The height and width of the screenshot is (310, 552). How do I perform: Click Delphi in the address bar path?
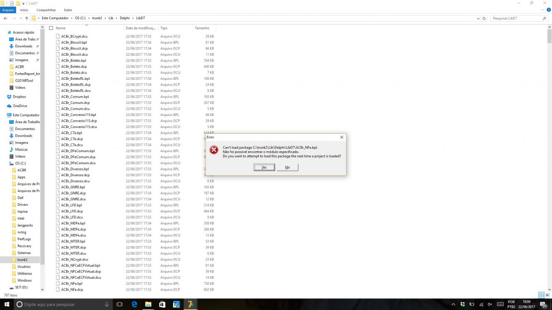coord(125,18)
